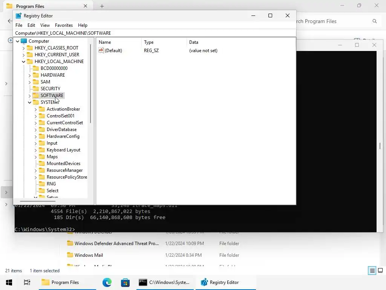The width and height of the screenshot is (386, 290).
Task: Select the Keyboard Layout key label
Action: pos(63,150)
